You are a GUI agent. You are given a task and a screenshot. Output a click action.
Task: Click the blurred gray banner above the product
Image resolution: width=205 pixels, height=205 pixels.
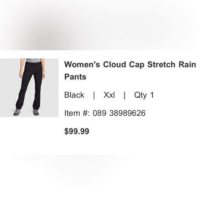coord(102,25)
